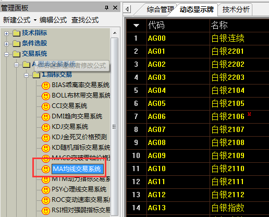Click the smiley icon of CCI交易系统
269x217 pixels.
[x=46, y=106]
